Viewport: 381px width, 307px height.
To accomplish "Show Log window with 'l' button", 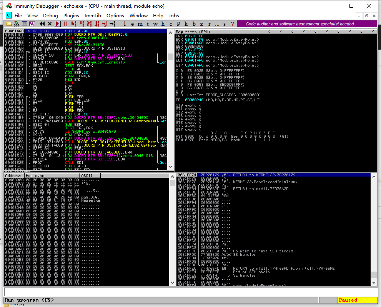I will coord(125,24).
